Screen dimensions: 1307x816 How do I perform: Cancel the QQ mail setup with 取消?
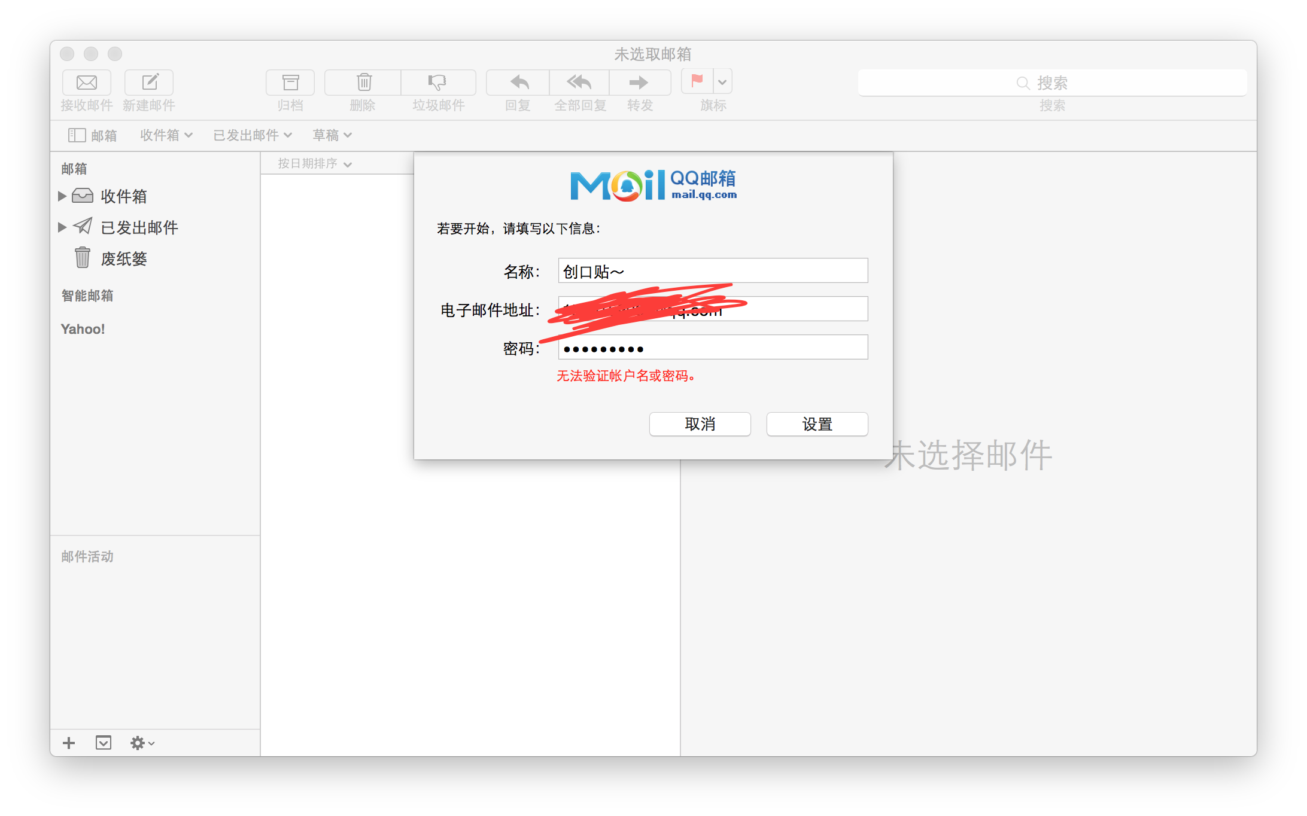coord(700,424)
